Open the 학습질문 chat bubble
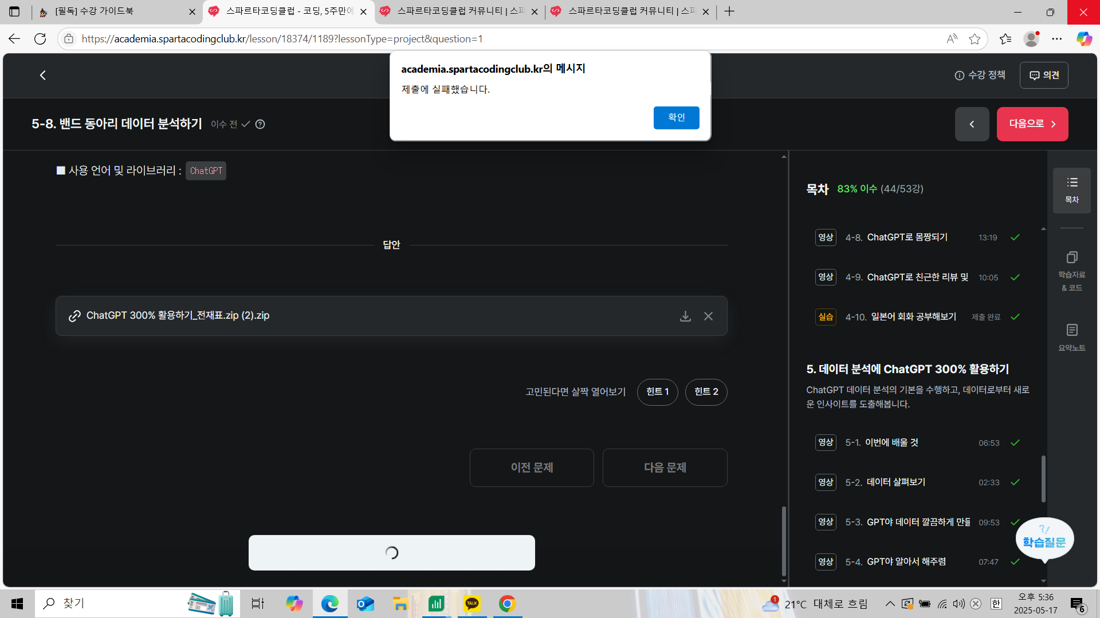Screen dimensions: 1100x618 pos(1044,540)
